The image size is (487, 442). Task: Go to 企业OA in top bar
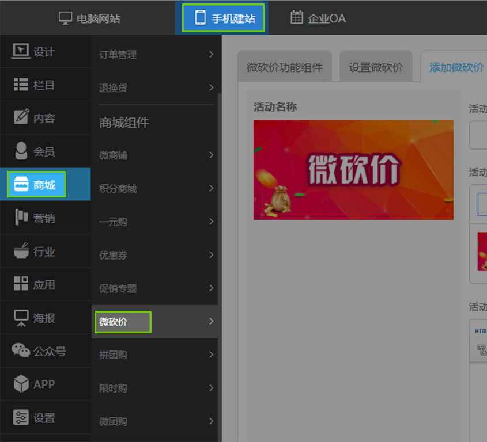318,18
